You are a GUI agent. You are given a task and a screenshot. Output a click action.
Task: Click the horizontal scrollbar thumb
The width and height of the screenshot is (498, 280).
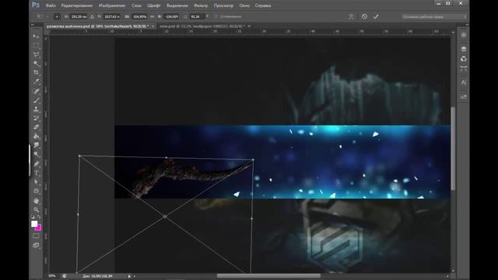[x=268, y=276]
